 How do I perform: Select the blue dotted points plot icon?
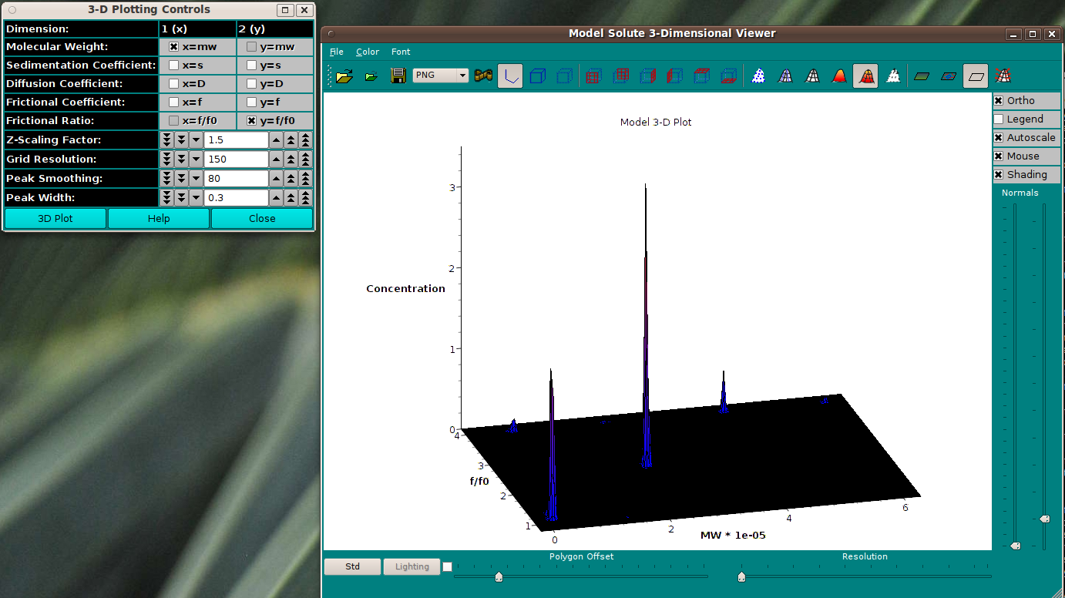[758, 76]
